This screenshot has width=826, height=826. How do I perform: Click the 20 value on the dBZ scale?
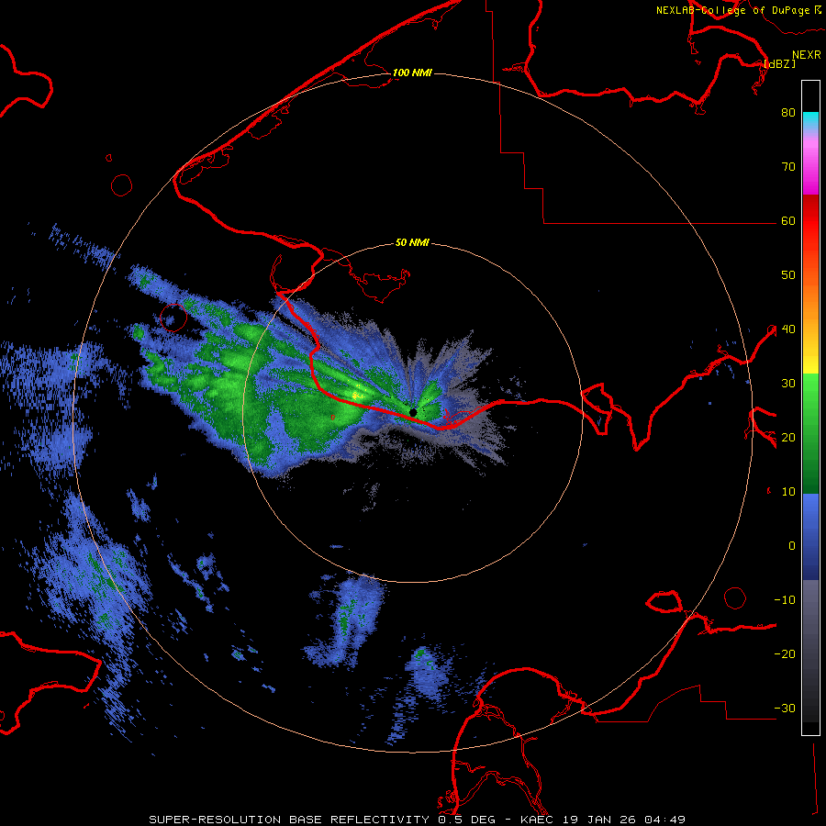pyautogui.click(x=788, y=438)
